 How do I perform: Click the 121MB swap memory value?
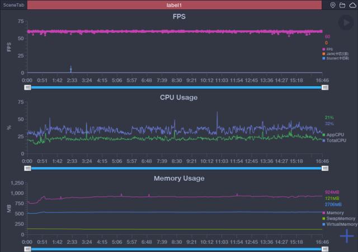click(x=332, y=198)
